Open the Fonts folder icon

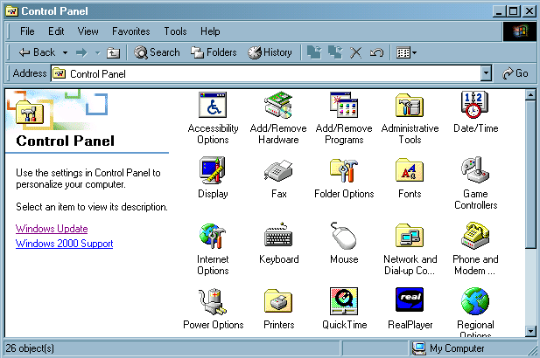pos(410,170)
